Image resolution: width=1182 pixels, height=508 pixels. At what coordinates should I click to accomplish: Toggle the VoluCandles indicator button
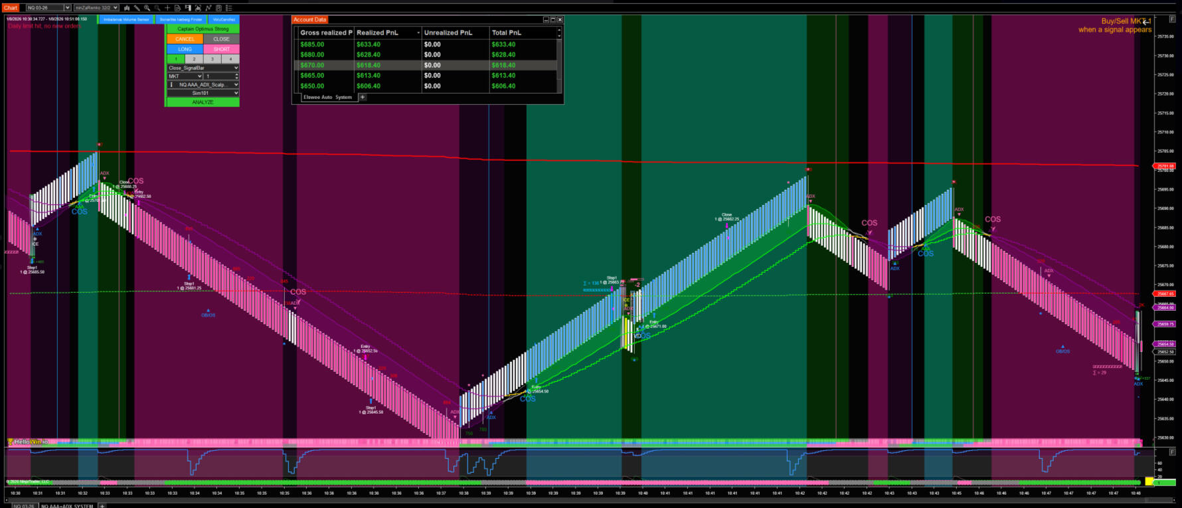[224, 20]
